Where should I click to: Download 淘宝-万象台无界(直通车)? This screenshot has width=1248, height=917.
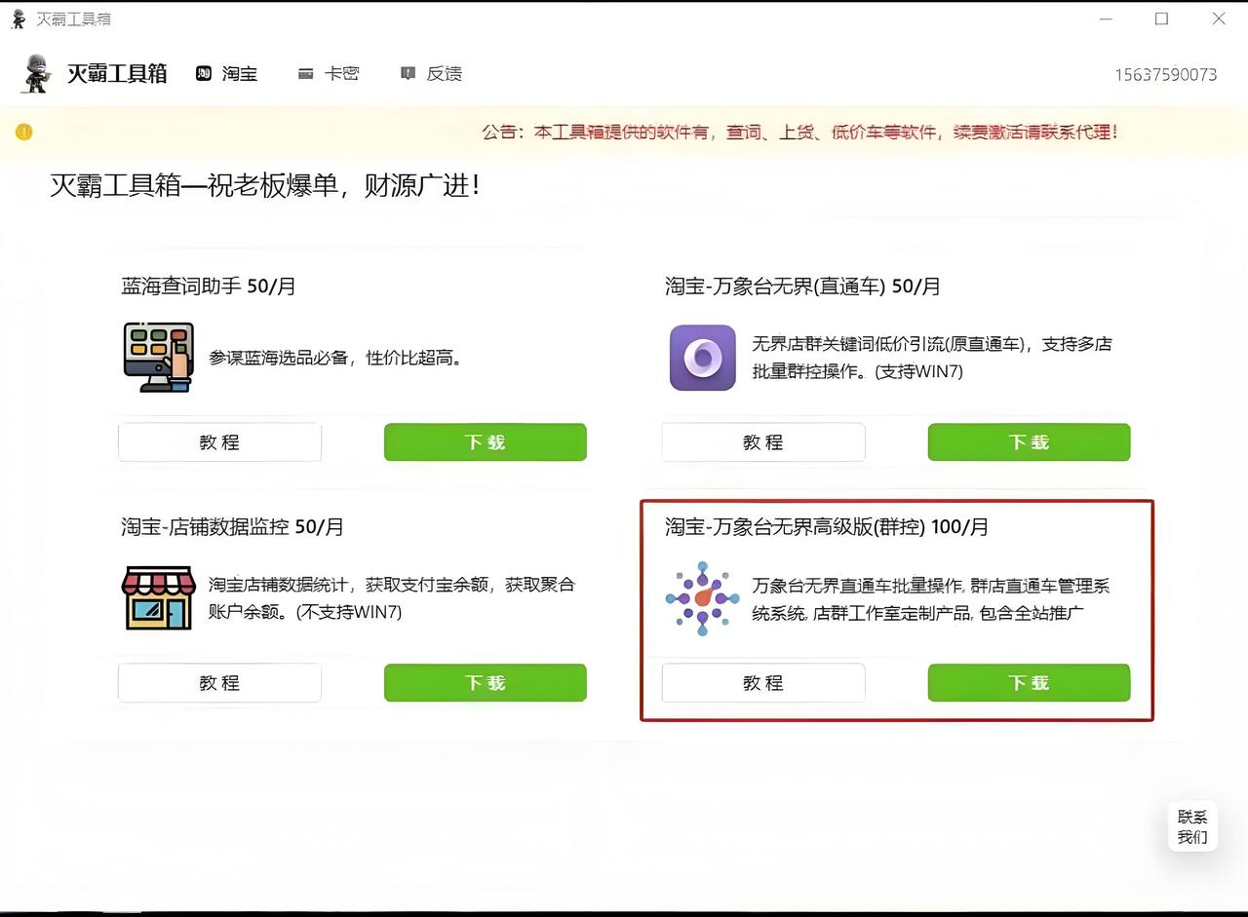[1029, 442]
